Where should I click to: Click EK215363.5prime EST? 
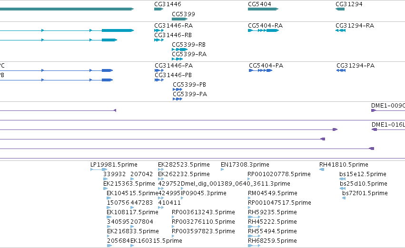click(x=129, y=184)
